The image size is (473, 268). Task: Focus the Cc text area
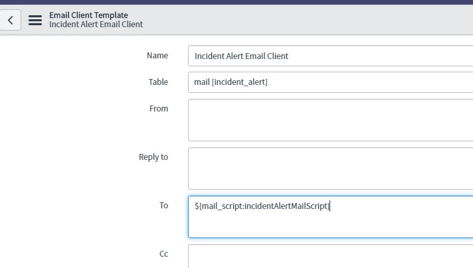[330, 256]
